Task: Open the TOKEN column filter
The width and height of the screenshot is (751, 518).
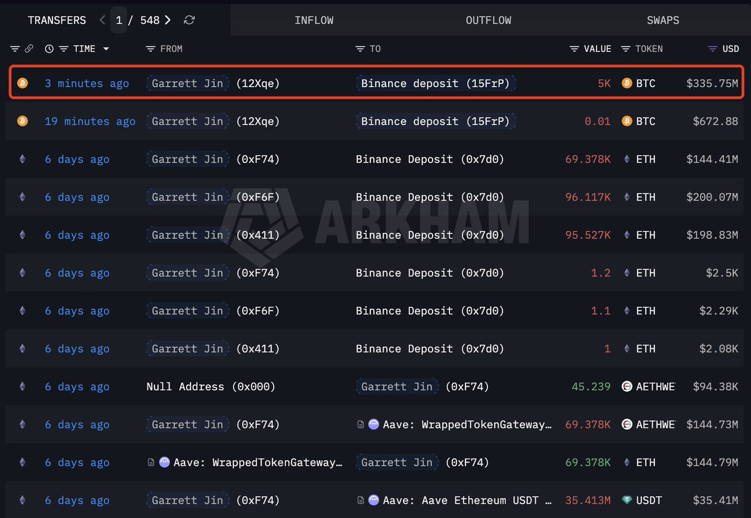Action: (x=626, y=49)
